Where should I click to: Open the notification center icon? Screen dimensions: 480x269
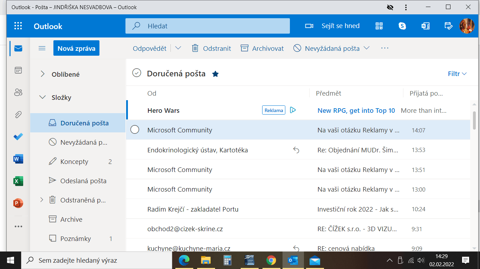[466, 260]
